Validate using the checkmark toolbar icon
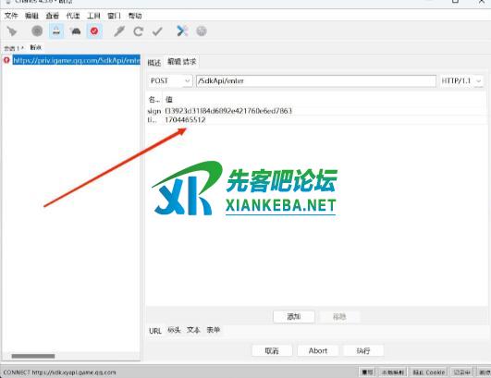This screenshot has width=491, height=378. (157, 31)
